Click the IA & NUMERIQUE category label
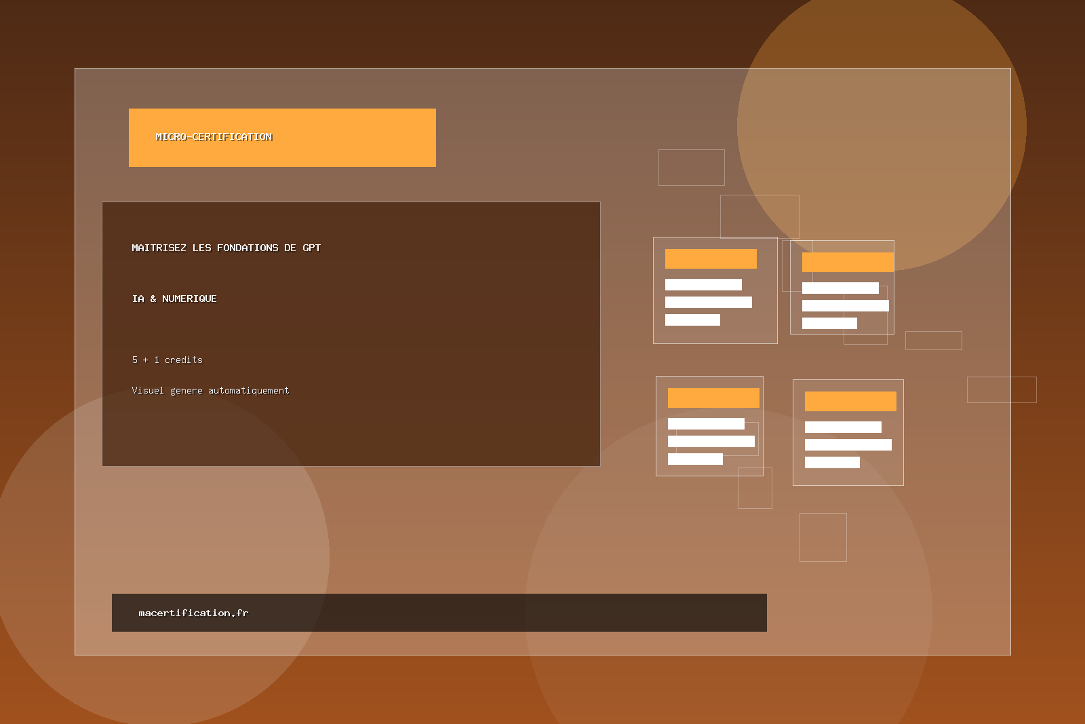This screenshot has height=724, width=1085. 174,299
